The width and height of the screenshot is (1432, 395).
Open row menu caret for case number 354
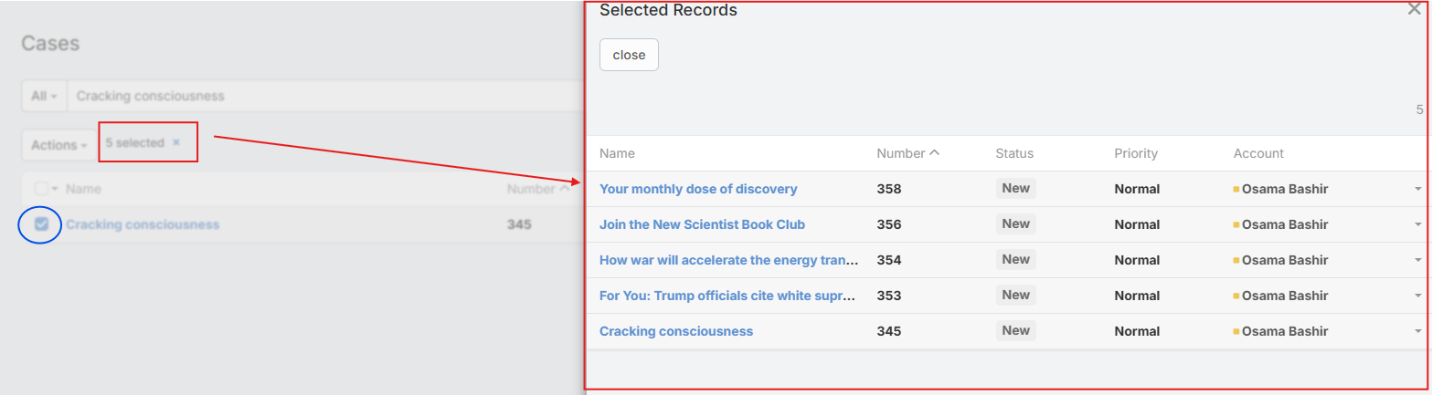[x=1417, y=260]
